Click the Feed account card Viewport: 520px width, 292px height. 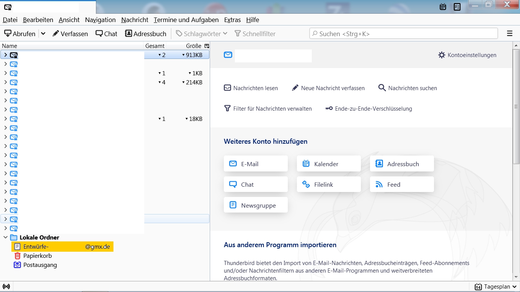coord(402,184)
